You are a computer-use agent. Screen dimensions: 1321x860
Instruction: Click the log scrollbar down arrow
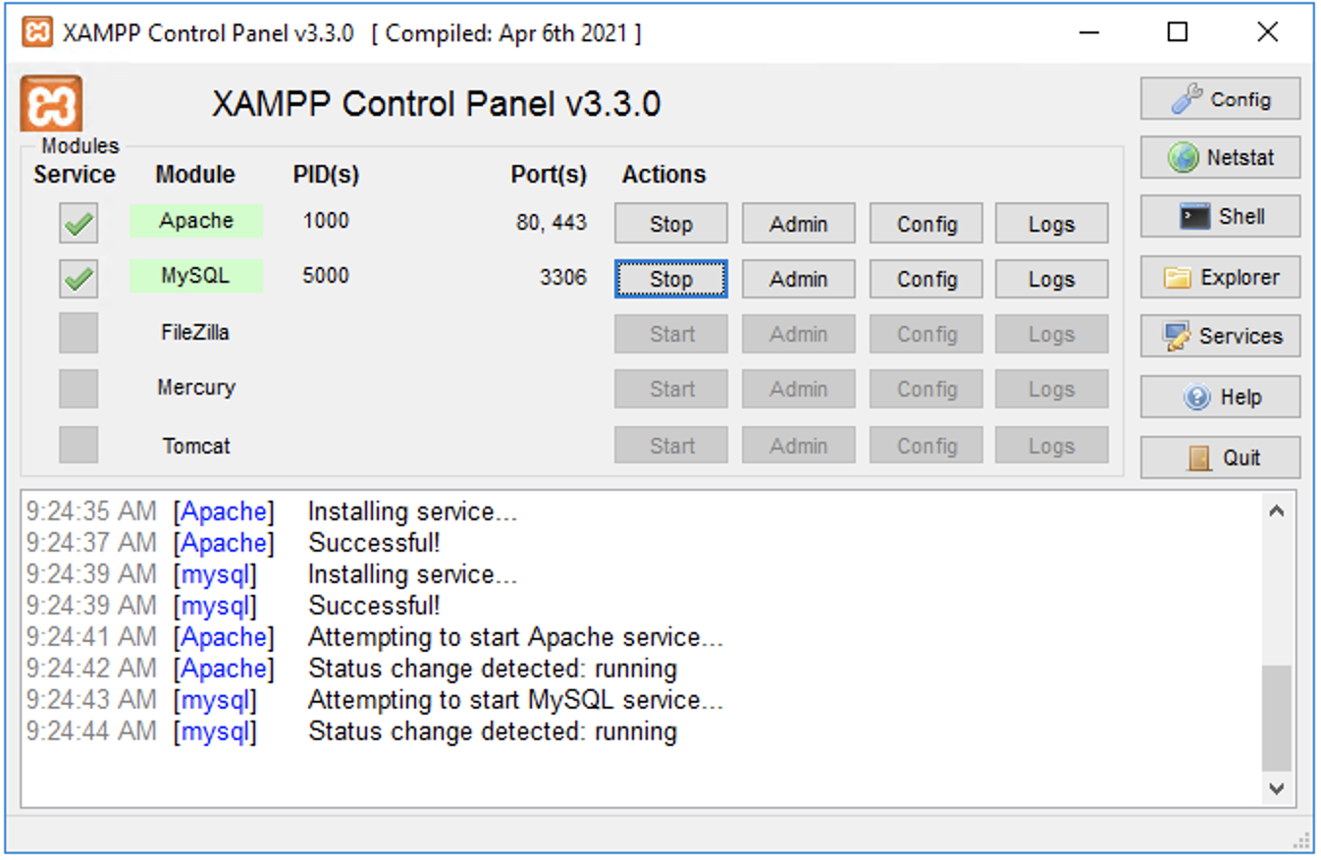(1277, 787)
